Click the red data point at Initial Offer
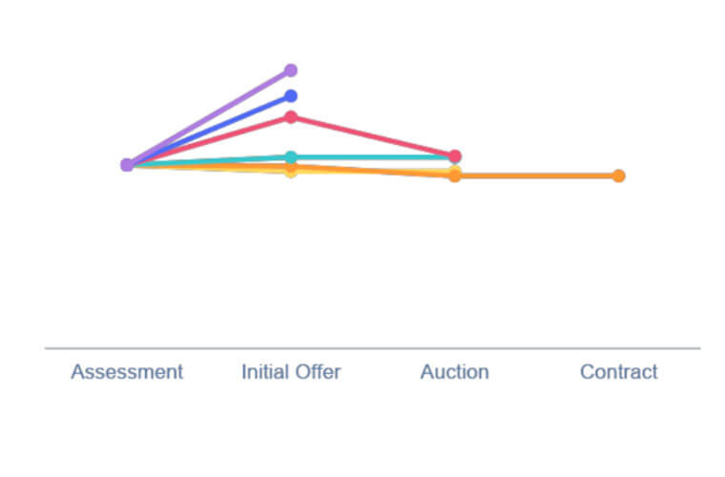The image size is (725, 477). (x=290, y=117)
